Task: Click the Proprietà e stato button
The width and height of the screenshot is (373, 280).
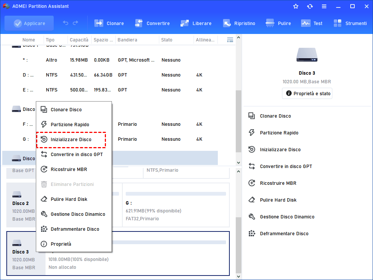Action: coord(307,93)
